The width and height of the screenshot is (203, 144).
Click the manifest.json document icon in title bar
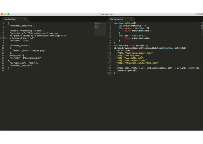[x=99, y=14]
